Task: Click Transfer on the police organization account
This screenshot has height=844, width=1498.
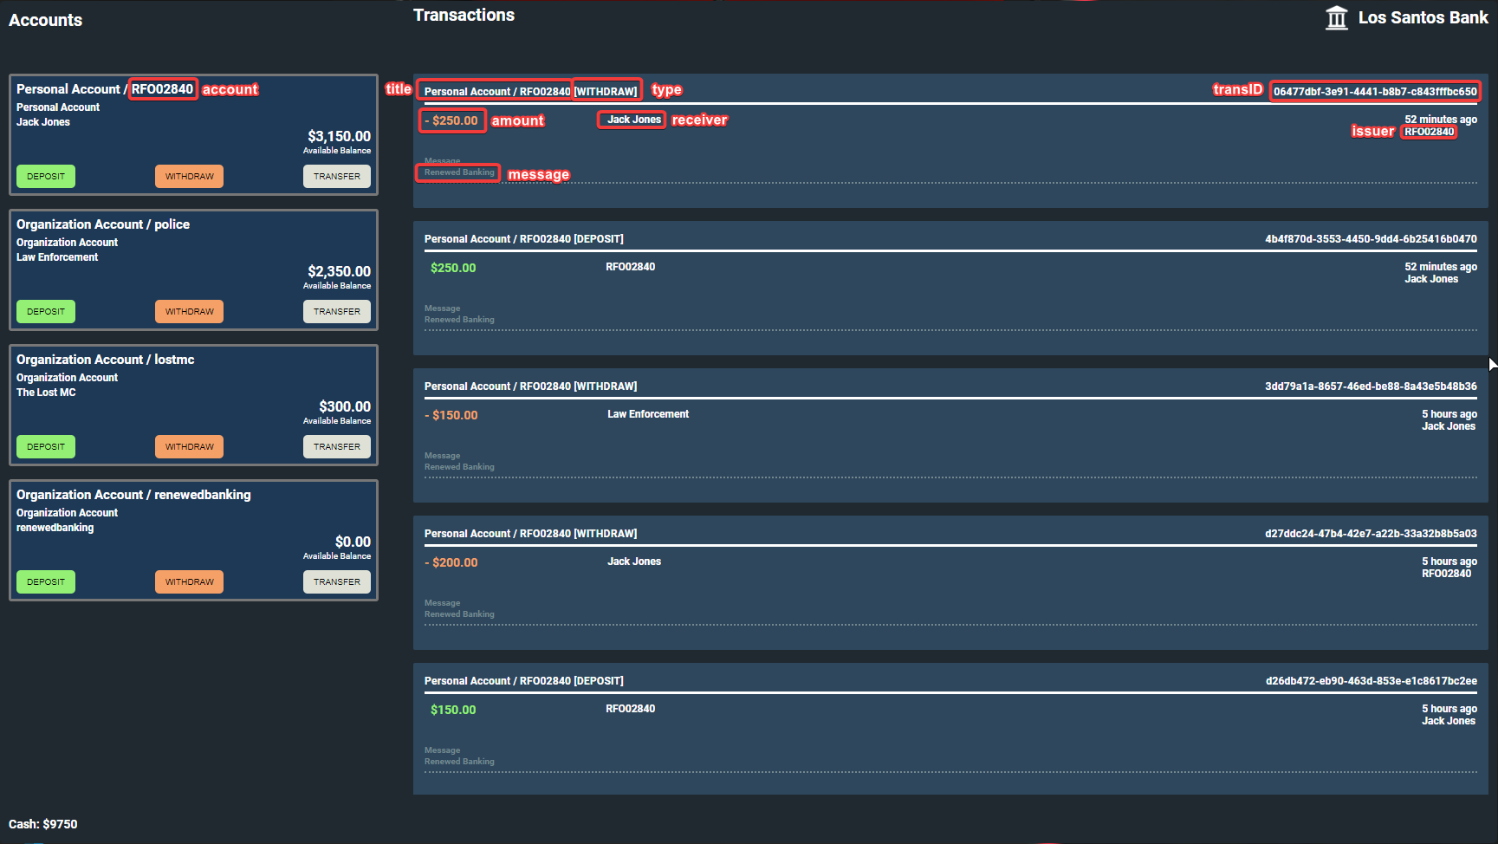Action: pos(337,311)
